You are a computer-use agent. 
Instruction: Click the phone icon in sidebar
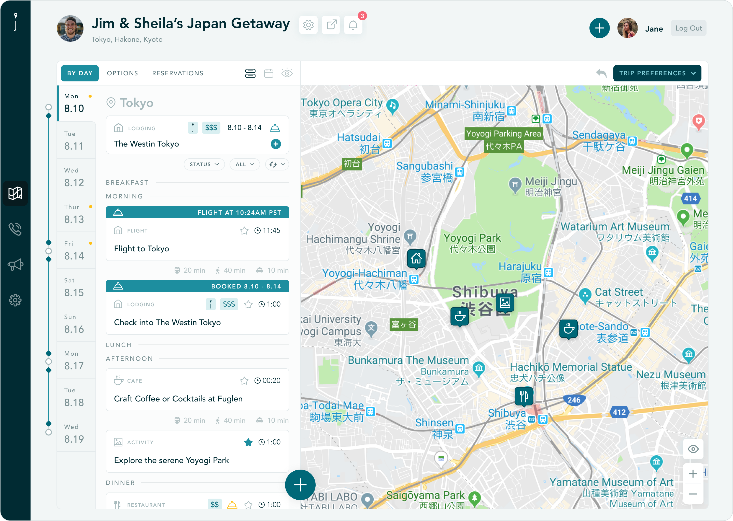(x=15, y=229)
